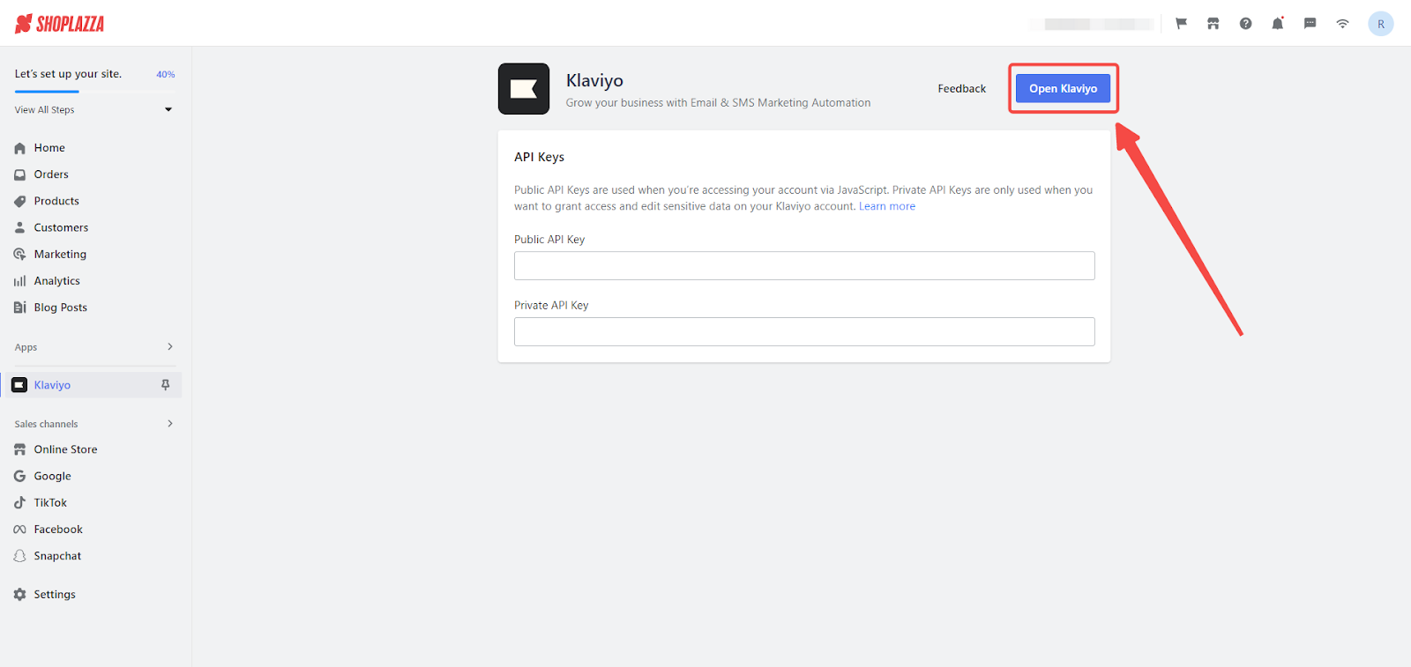Expand the Sales channels chevron

point(170,424)
